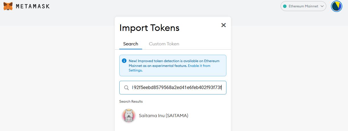Expand the network list chevron arrow
This screenshot has height=131, width=348.
tap(322, 6)
